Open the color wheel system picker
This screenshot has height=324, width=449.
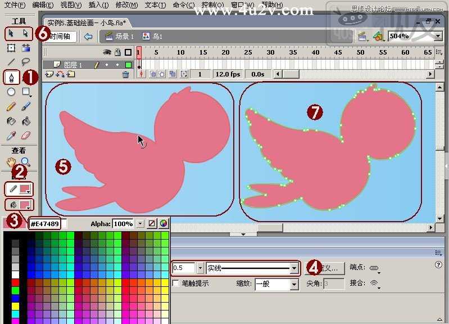(164, 224)
